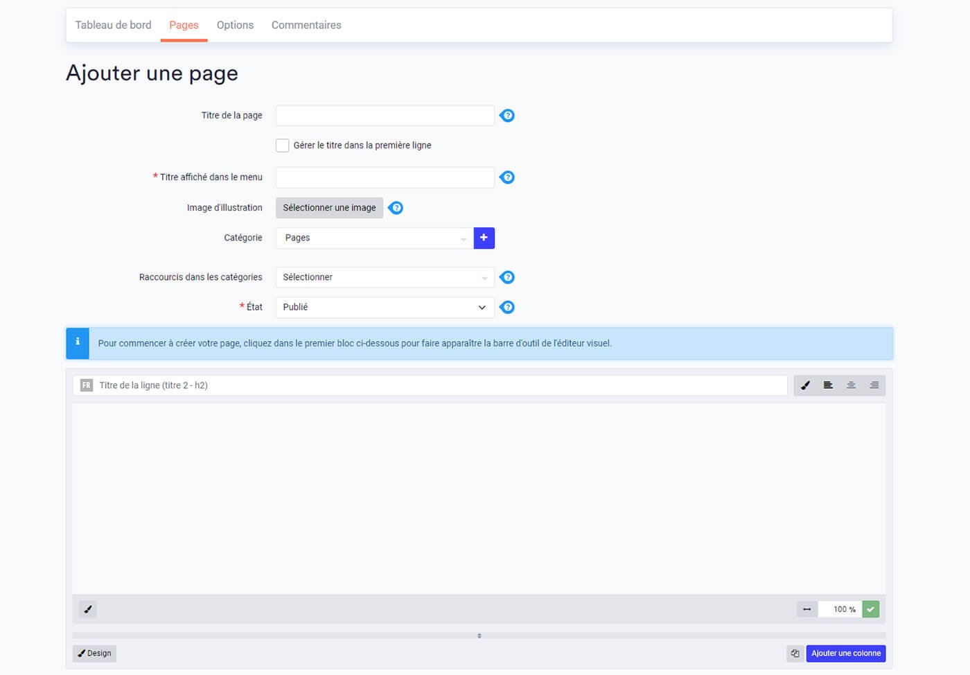The image size is (970, 675).
Task: Align row title right
Action: pos(874,385)
